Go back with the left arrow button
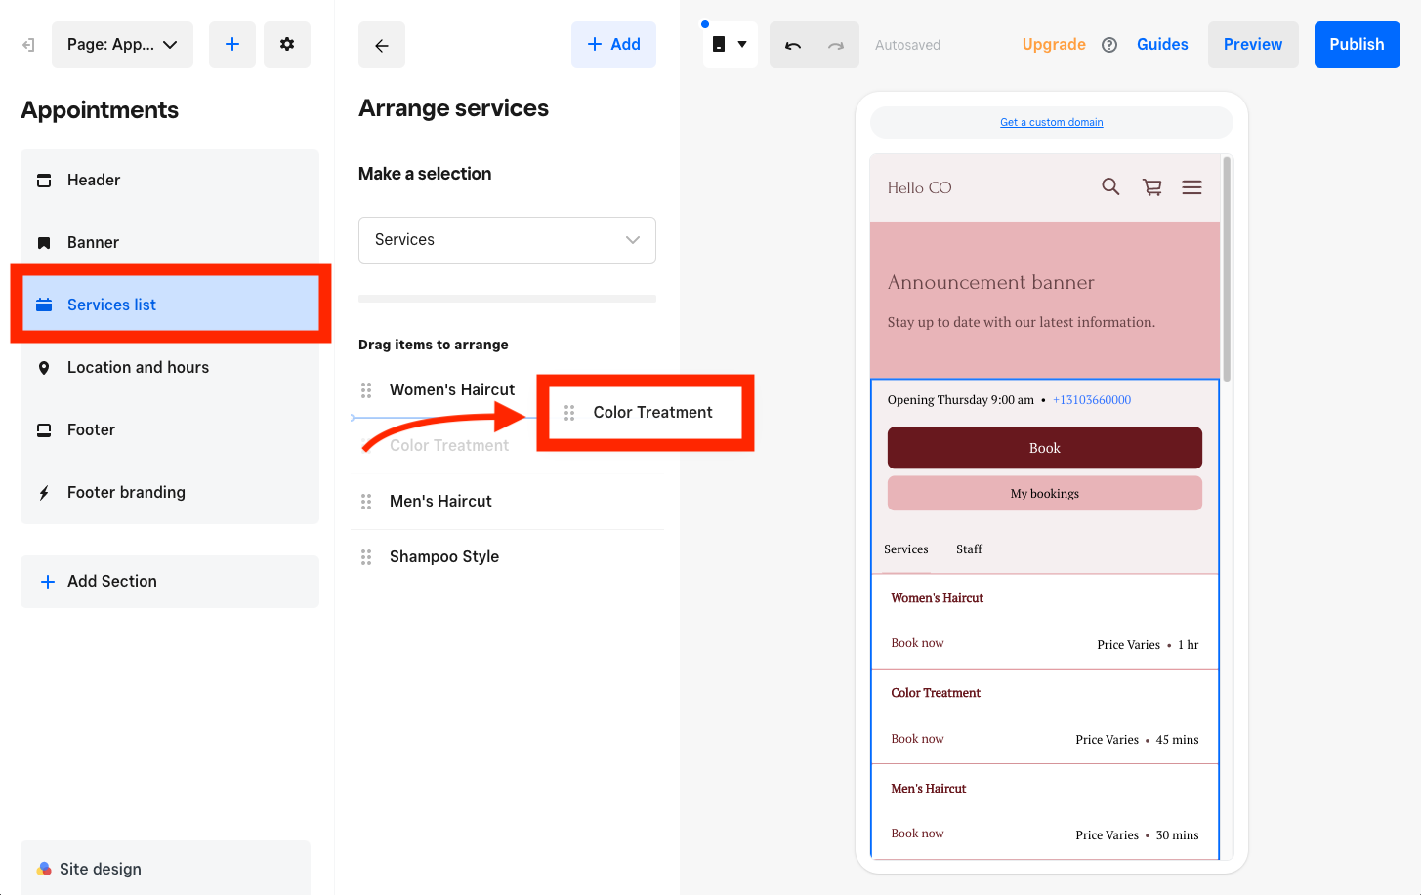This screenshot has width=1421, height=895. pos(382,45)
